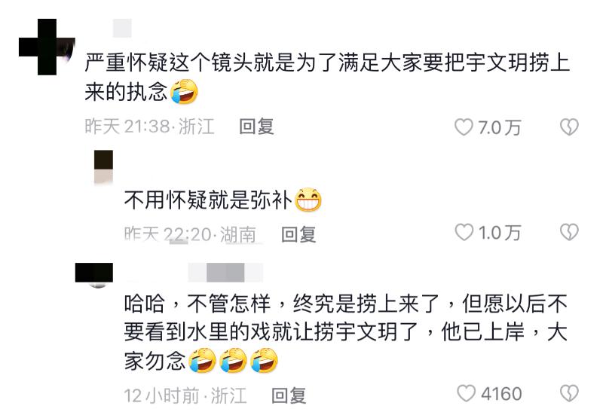Reply to the 昨天 22:20 湖南 comment
603x412 pixels.
(x=298, y=234)
